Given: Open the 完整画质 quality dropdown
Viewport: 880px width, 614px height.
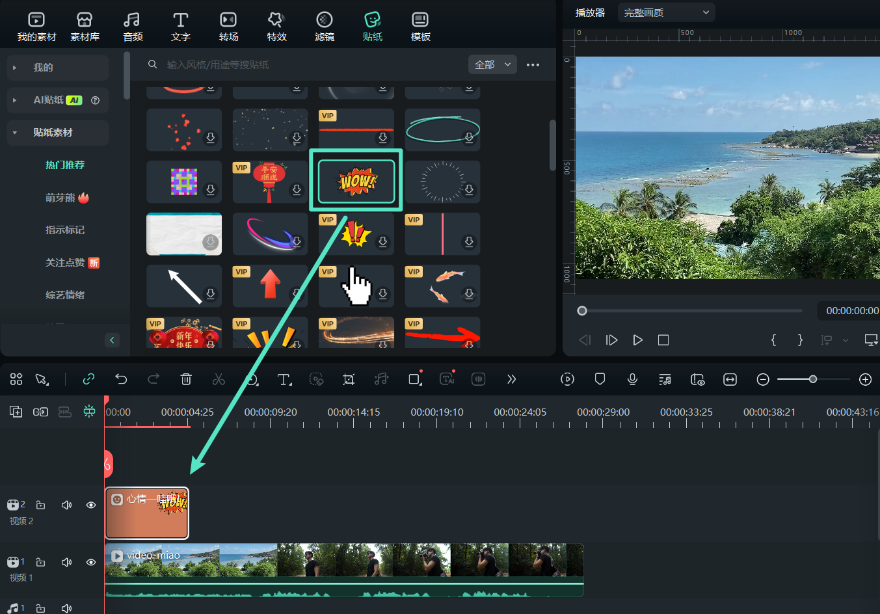Looking at the screenshot, I should tap(666, 12).
